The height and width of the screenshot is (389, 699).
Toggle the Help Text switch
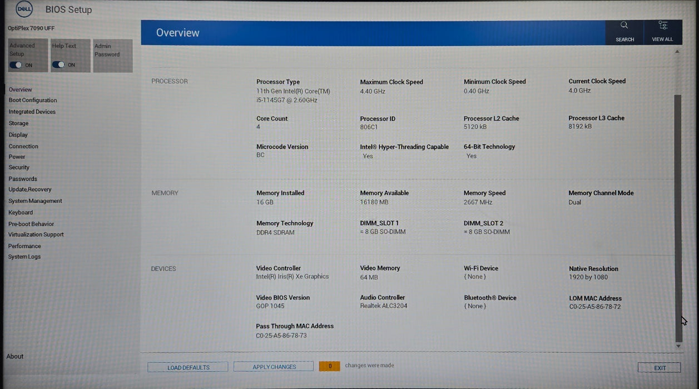(x=58, y=65)
